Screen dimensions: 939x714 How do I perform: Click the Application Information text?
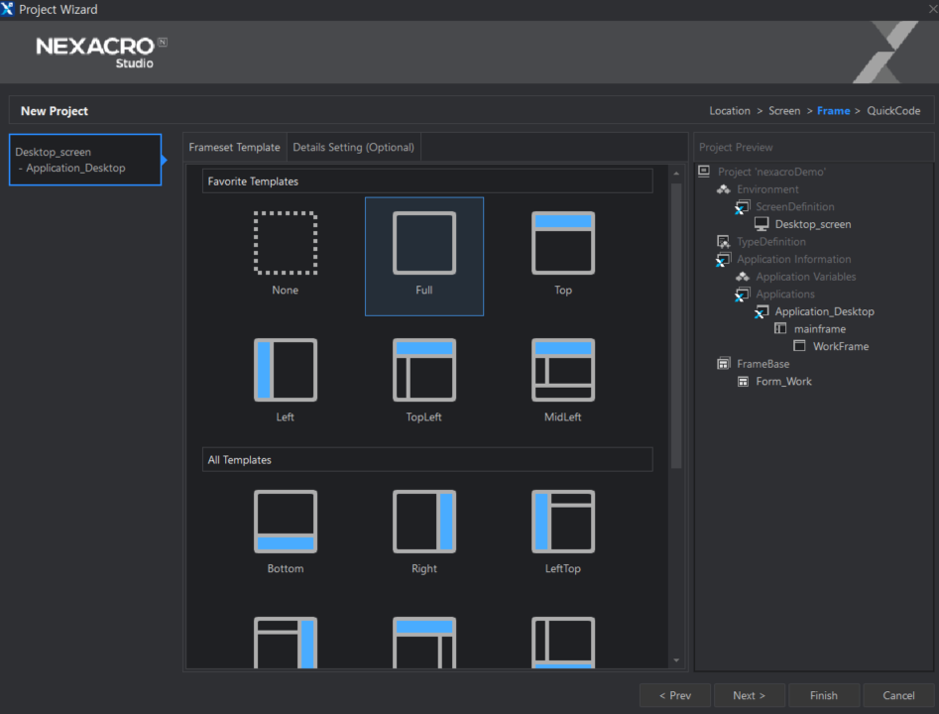pos(793,259)
